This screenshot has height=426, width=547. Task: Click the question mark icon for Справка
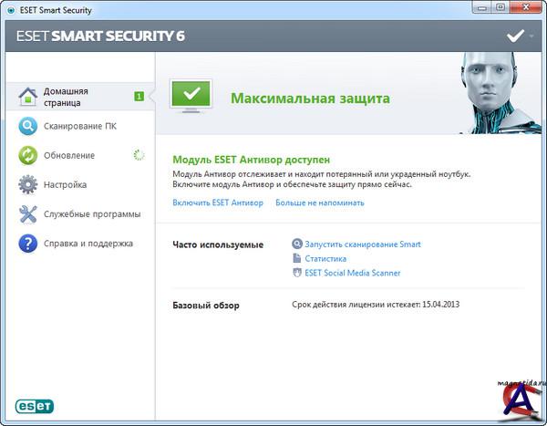tap(28, 244)
